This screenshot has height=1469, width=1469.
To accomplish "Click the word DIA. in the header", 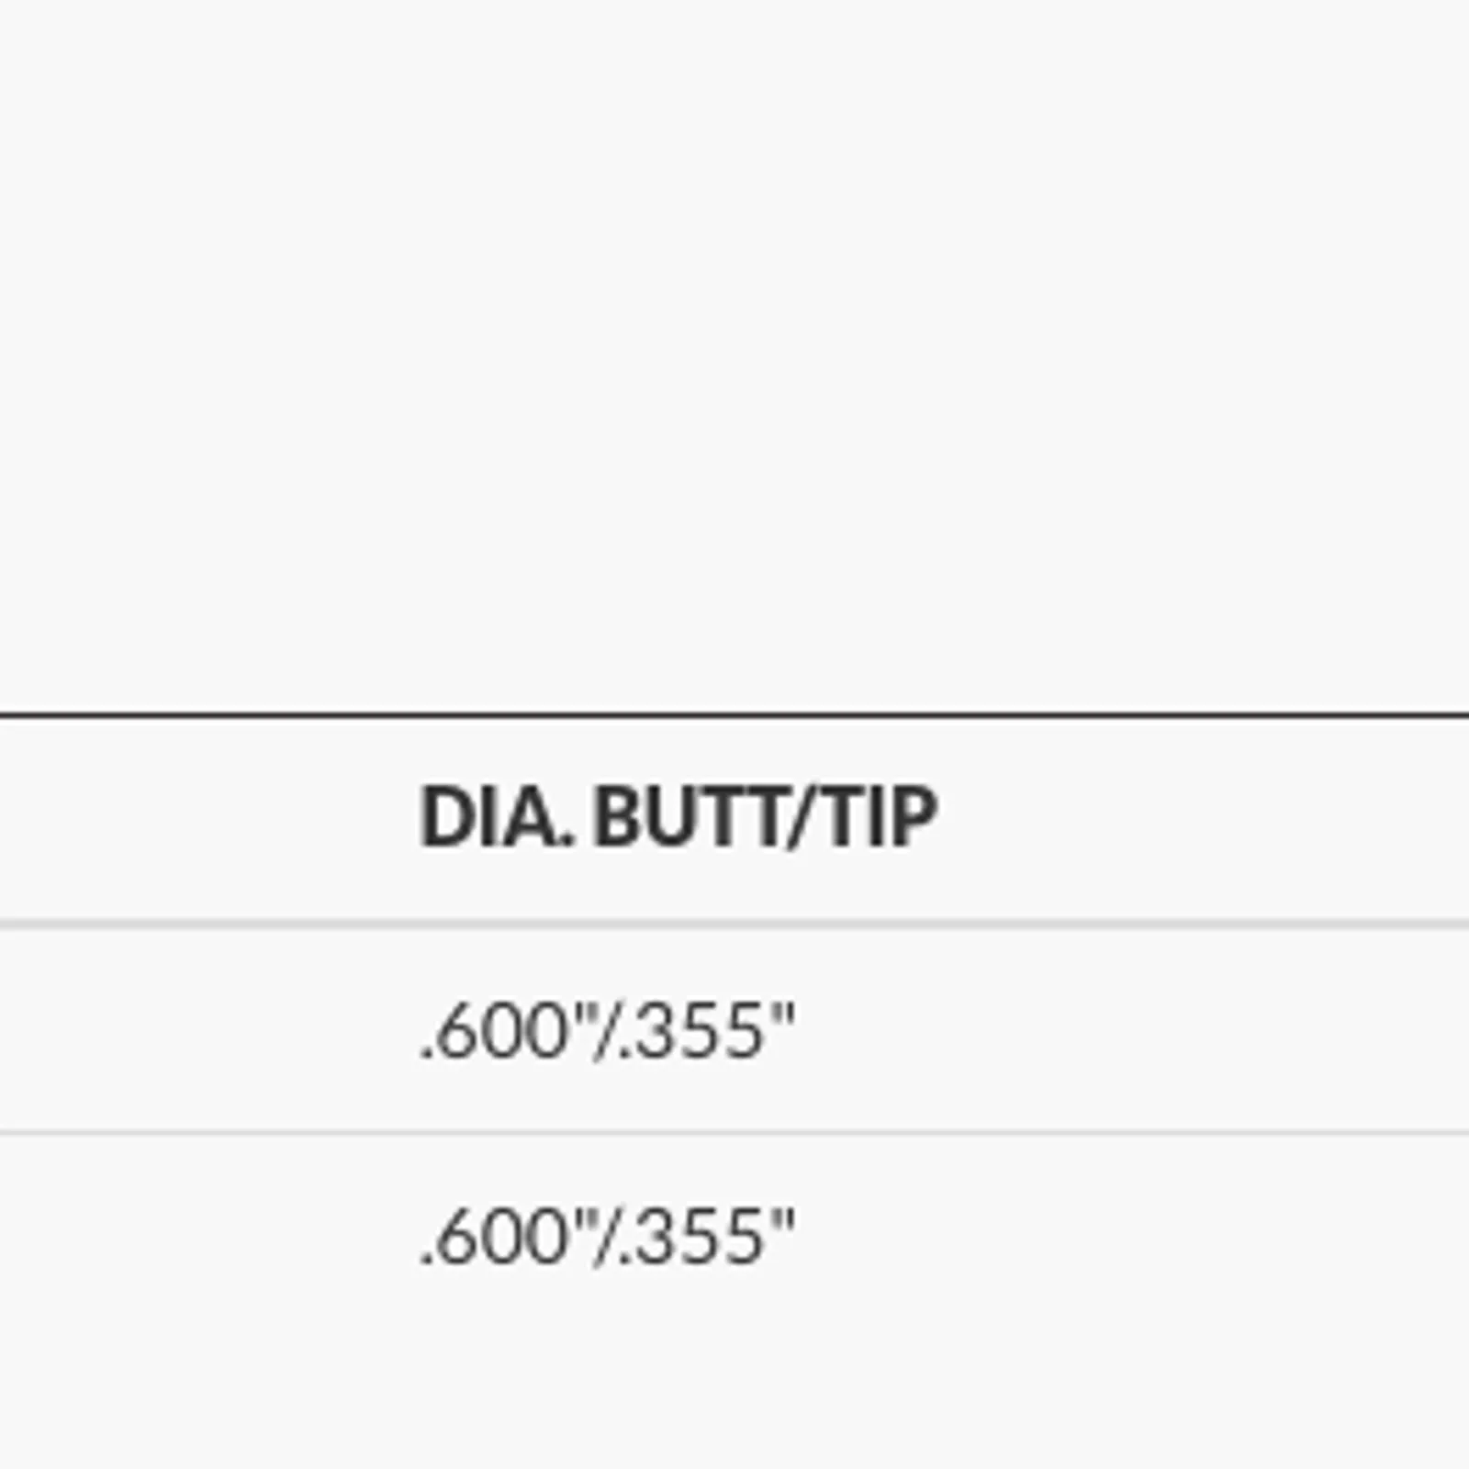I will click(497, 816).
